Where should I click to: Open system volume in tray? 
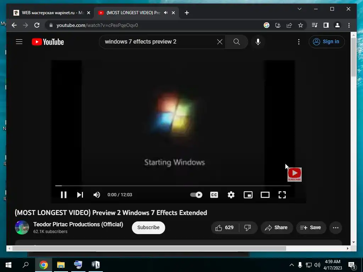[x=317, y=265]
